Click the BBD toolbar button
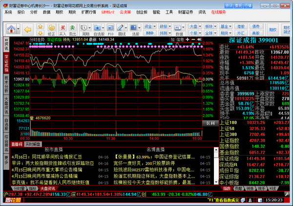Screen dimensions: 293x206 [x=150, y=33]
